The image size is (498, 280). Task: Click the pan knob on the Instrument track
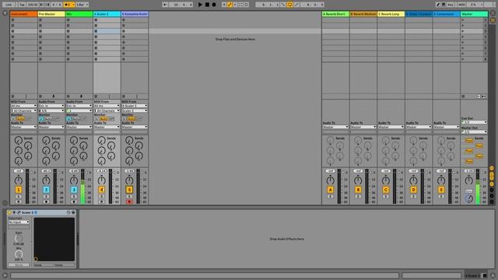(19, 180)
